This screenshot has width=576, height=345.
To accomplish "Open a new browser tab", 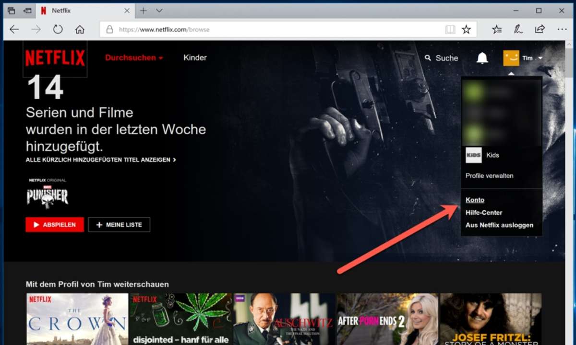I will pyautogui.click(x=143, y=11).
